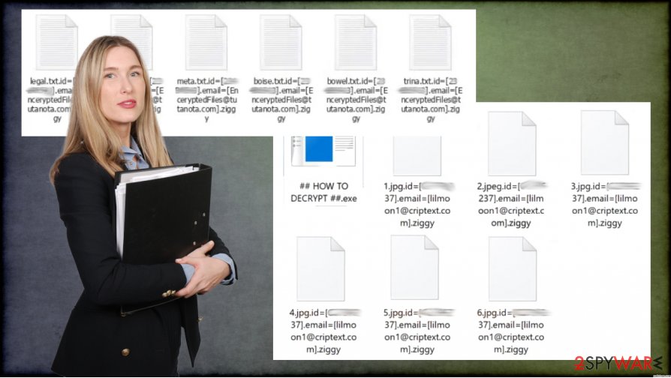
Task: Select the 5.jpg ziggy file icon
Action: click(414, 268)
